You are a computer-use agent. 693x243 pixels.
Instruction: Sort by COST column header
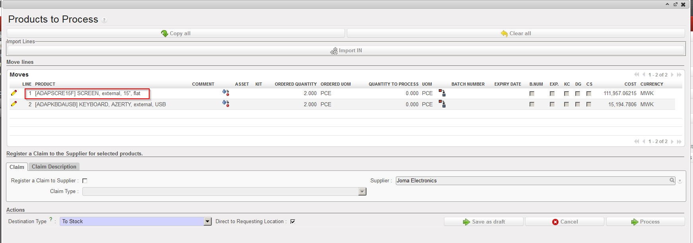(x=631, y=84)
